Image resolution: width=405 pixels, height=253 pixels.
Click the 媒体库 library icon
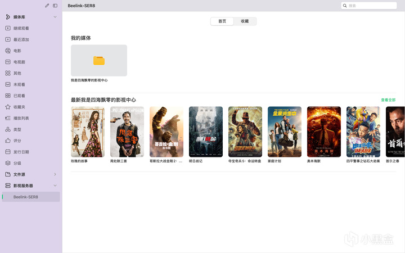point(8,17)
